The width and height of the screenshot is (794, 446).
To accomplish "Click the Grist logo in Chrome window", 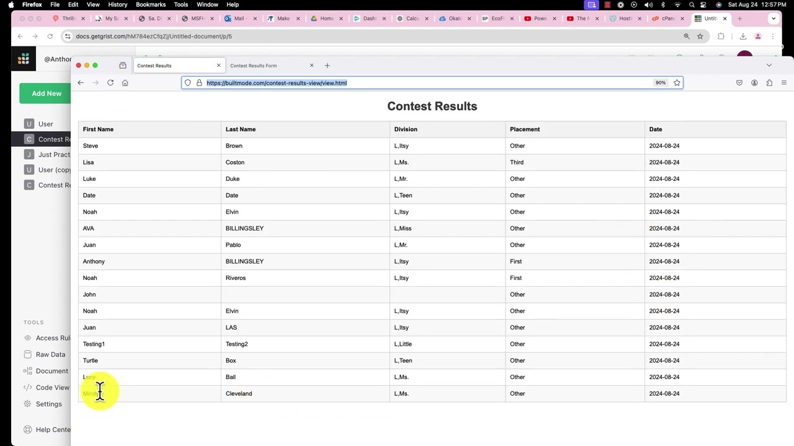I will pyautogui.click(x=24, y=59).
